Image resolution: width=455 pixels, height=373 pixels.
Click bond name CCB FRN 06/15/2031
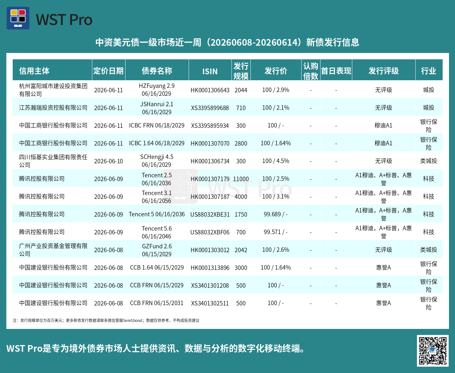[x=157, y=303]
